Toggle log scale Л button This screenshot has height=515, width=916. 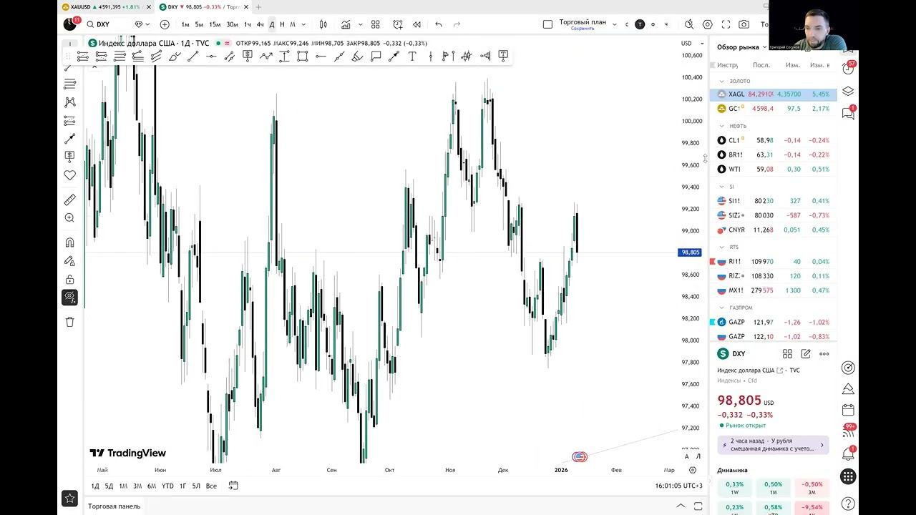click(698, 456)
